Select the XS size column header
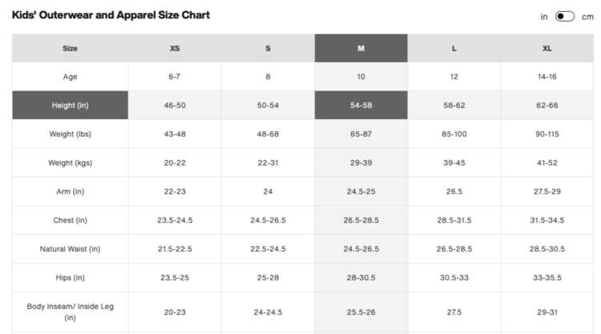This screenshot has height=334, width=601. coord(175,48)
